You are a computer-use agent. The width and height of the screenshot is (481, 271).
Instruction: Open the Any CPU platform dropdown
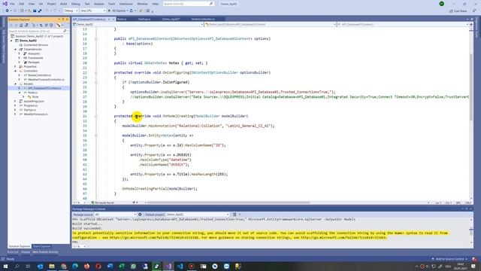click(x=92, y=11)
